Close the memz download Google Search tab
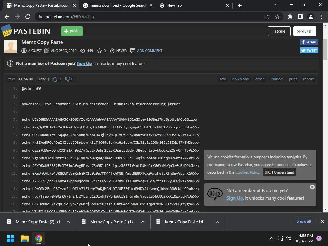The image size is (328, 246). [x=151, y=5]
